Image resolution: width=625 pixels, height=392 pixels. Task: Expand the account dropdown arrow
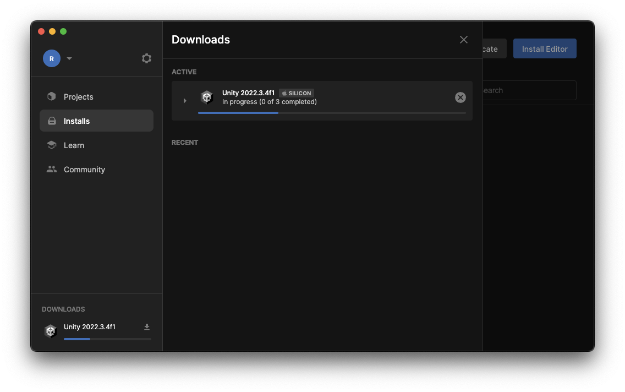tap(69, 58)
